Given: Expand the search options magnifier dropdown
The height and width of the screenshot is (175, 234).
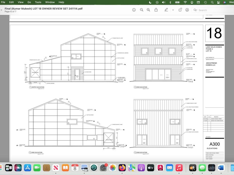Looking at the screenshot, I should pos(195,10).
